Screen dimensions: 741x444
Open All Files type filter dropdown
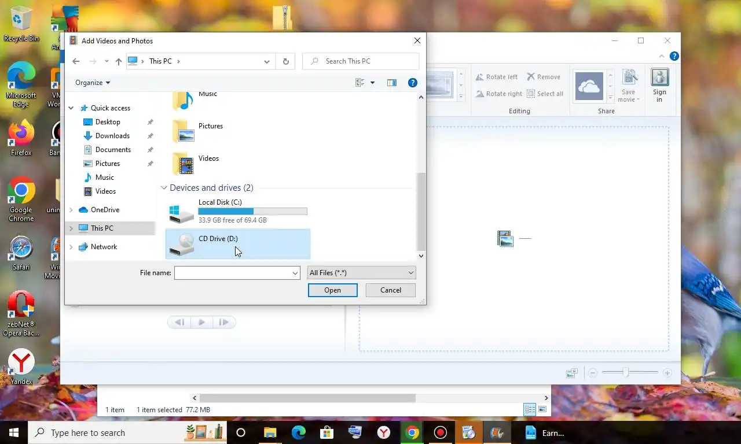coord(361,273)
